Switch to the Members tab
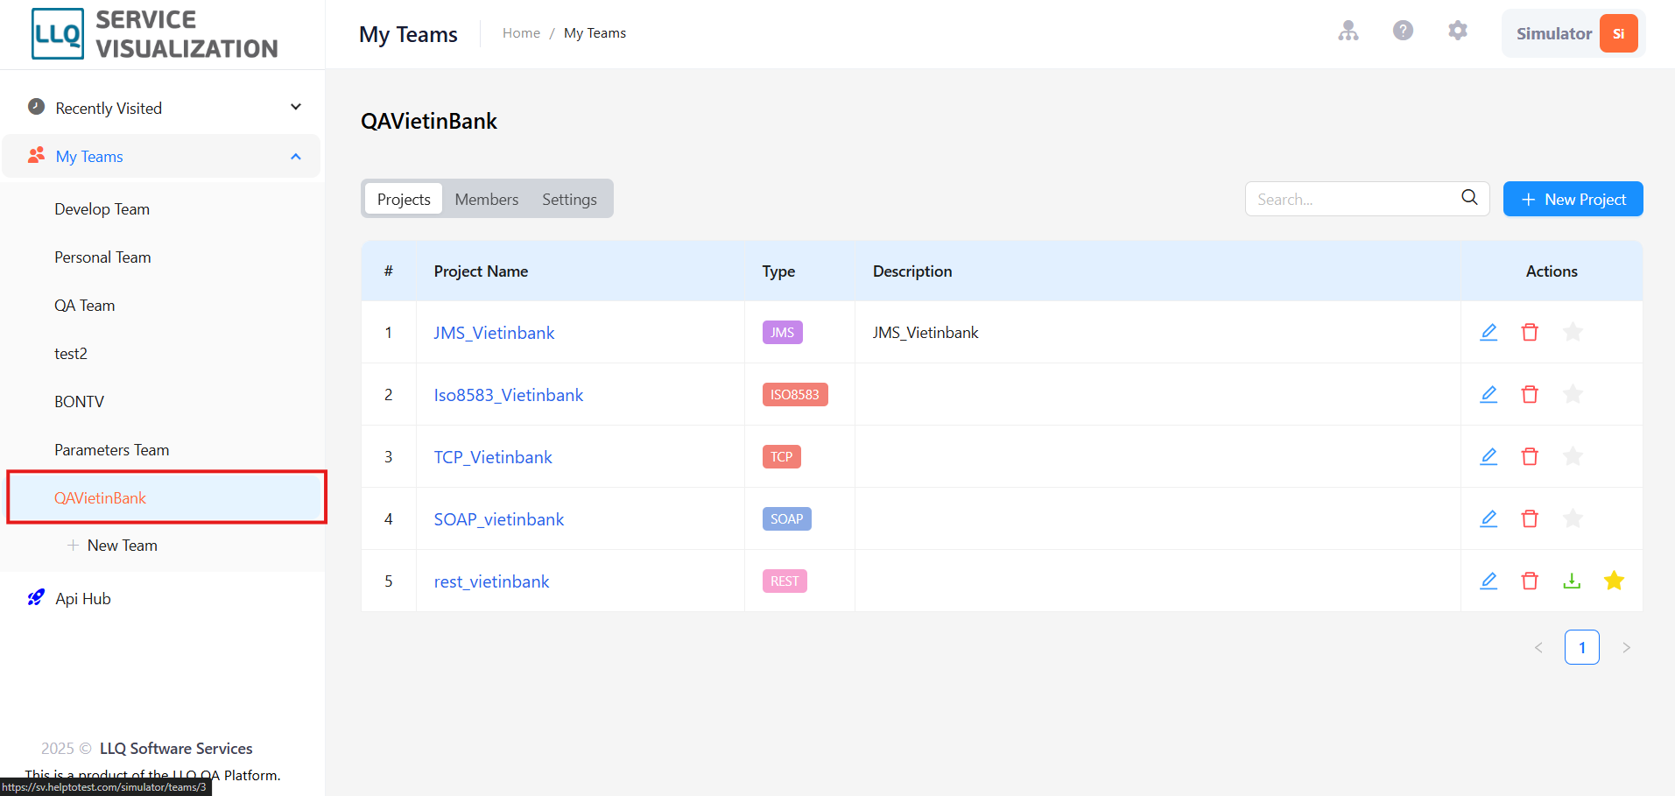 tap(487, 199)
